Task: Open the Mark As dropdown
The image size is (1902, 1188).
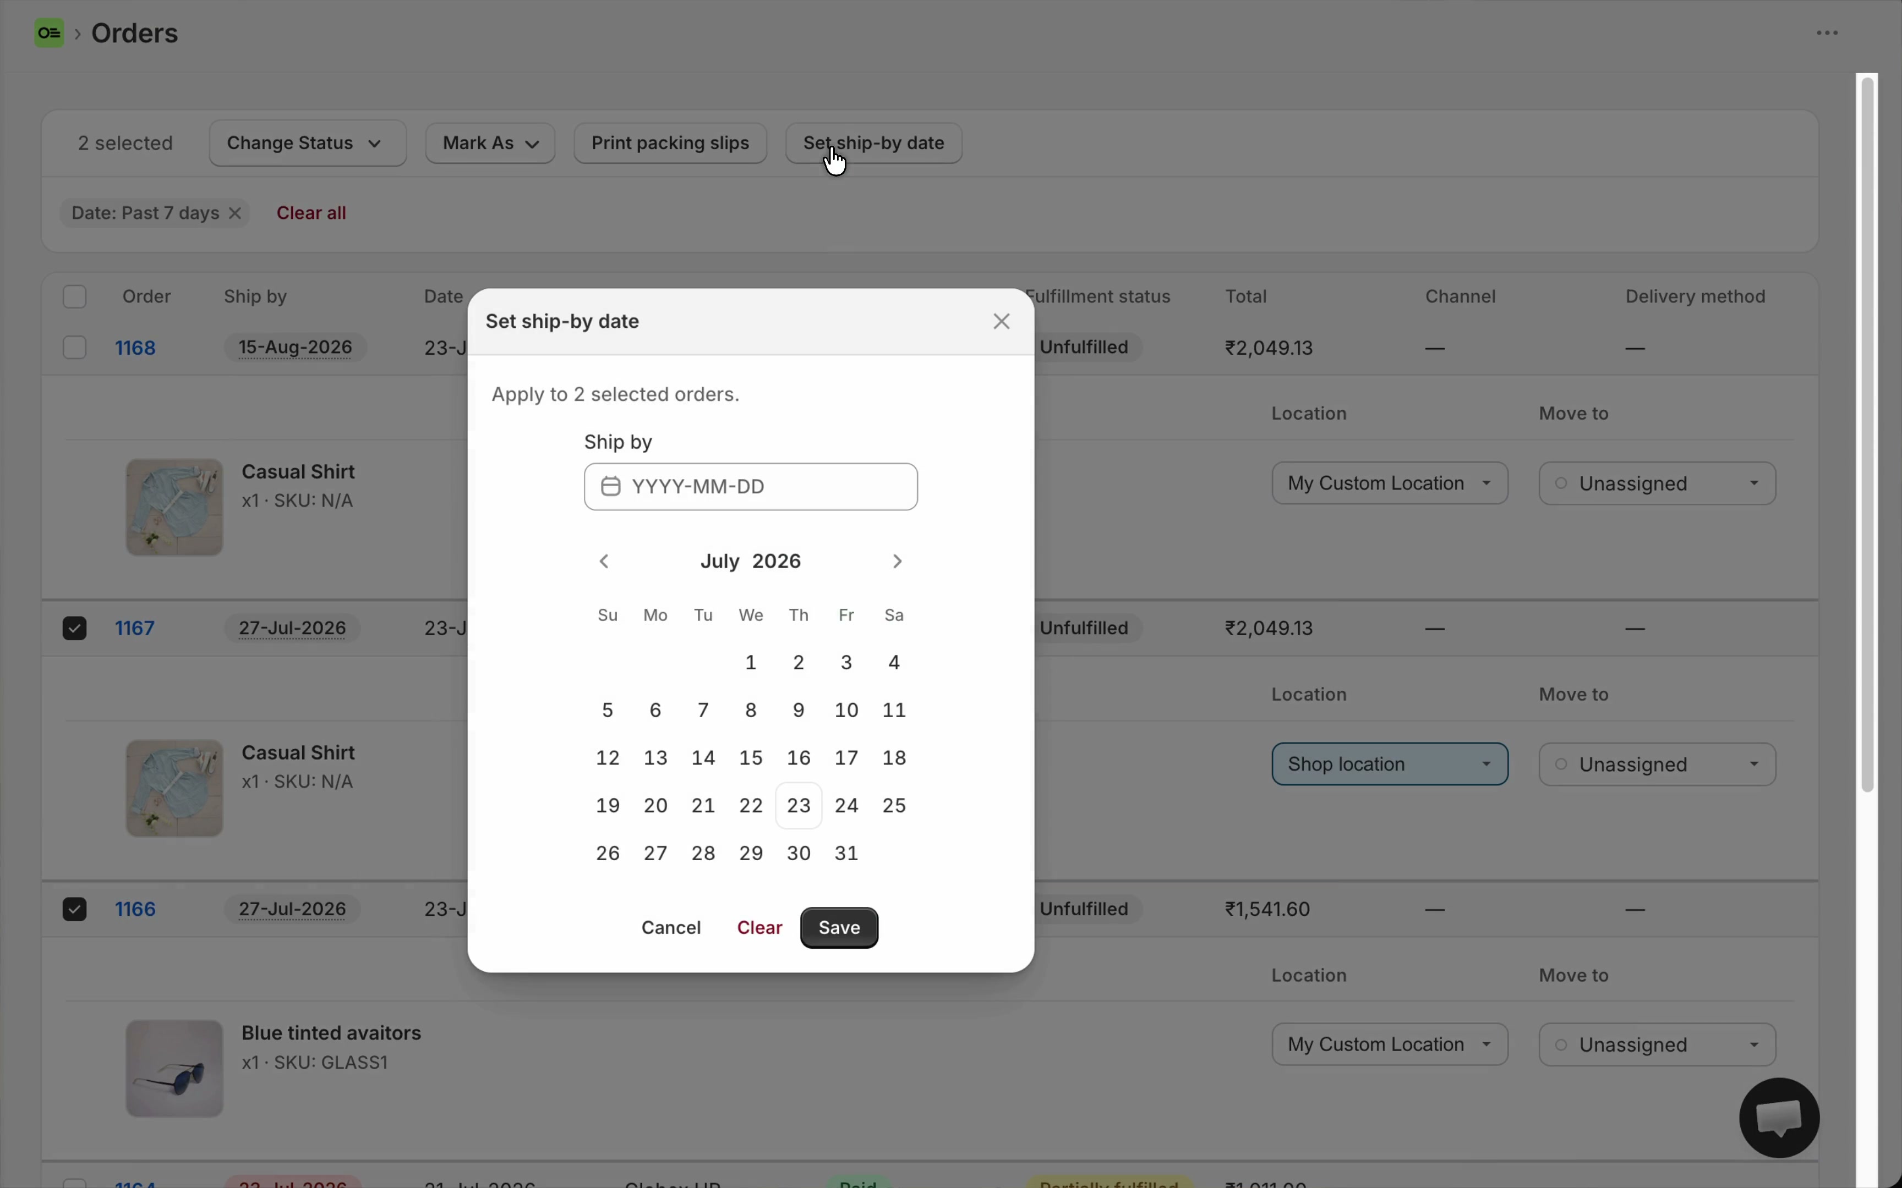Action: click(490, 143)
